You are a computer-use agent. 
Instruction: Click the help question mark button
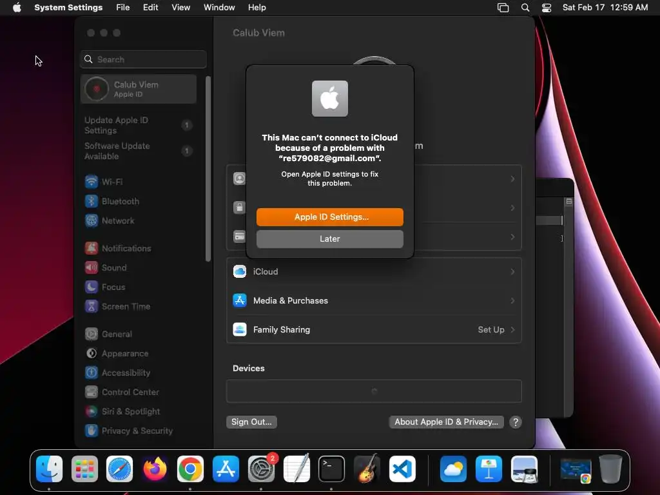(515, 422)
